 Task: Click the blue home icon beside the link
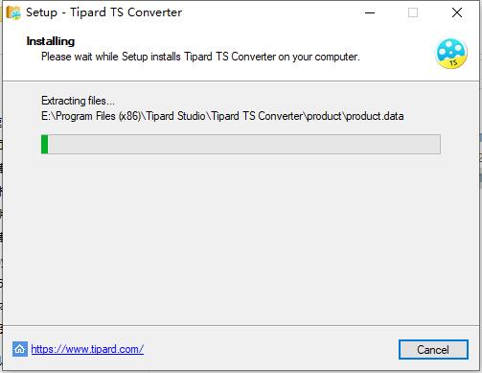[x=20, y=349]
